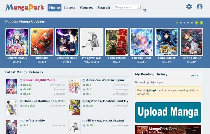Open My Lover Was no-image thumbnail
The width and height of the screenshot is (210, 134).
coord(92,42)
